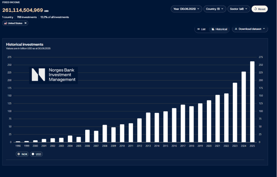Click the 2014 bar in the chart

[157, 128]
